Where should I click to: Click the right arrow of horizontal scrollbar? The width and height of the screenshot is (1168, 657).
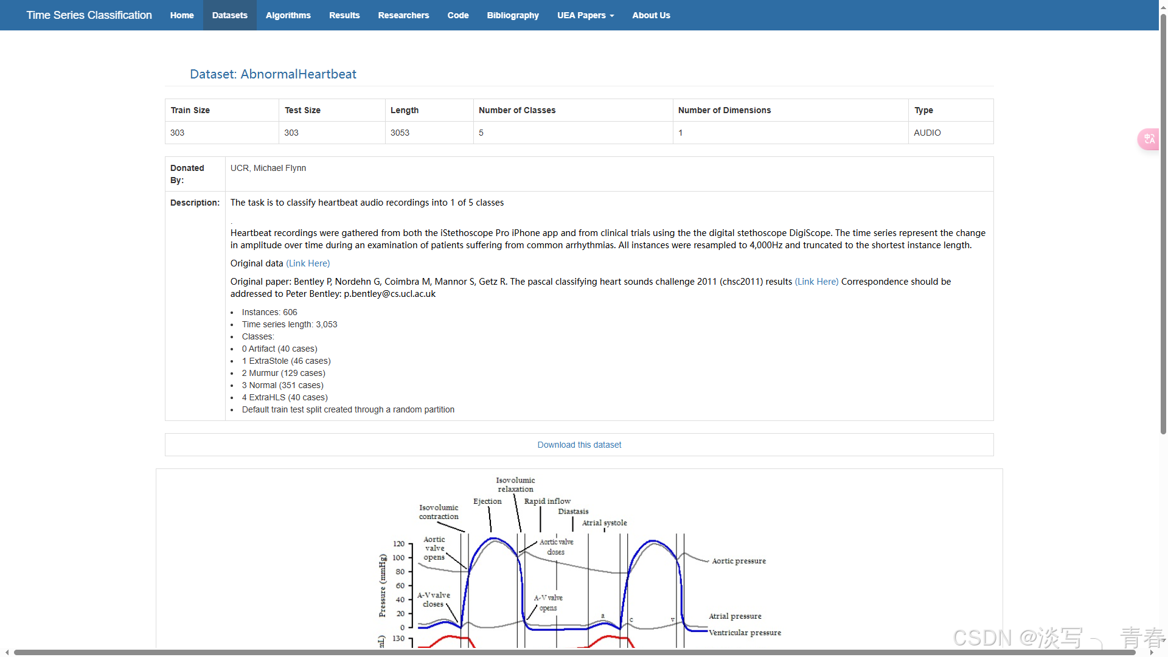1152,652
